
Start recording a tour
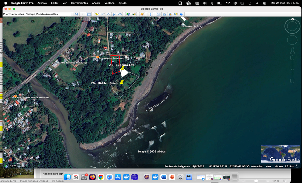pos(120,14)
